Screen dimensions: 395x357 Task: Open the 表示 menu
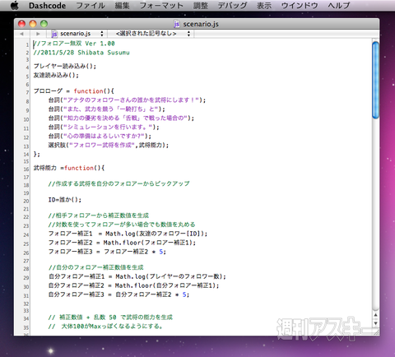tap(264, 6)
